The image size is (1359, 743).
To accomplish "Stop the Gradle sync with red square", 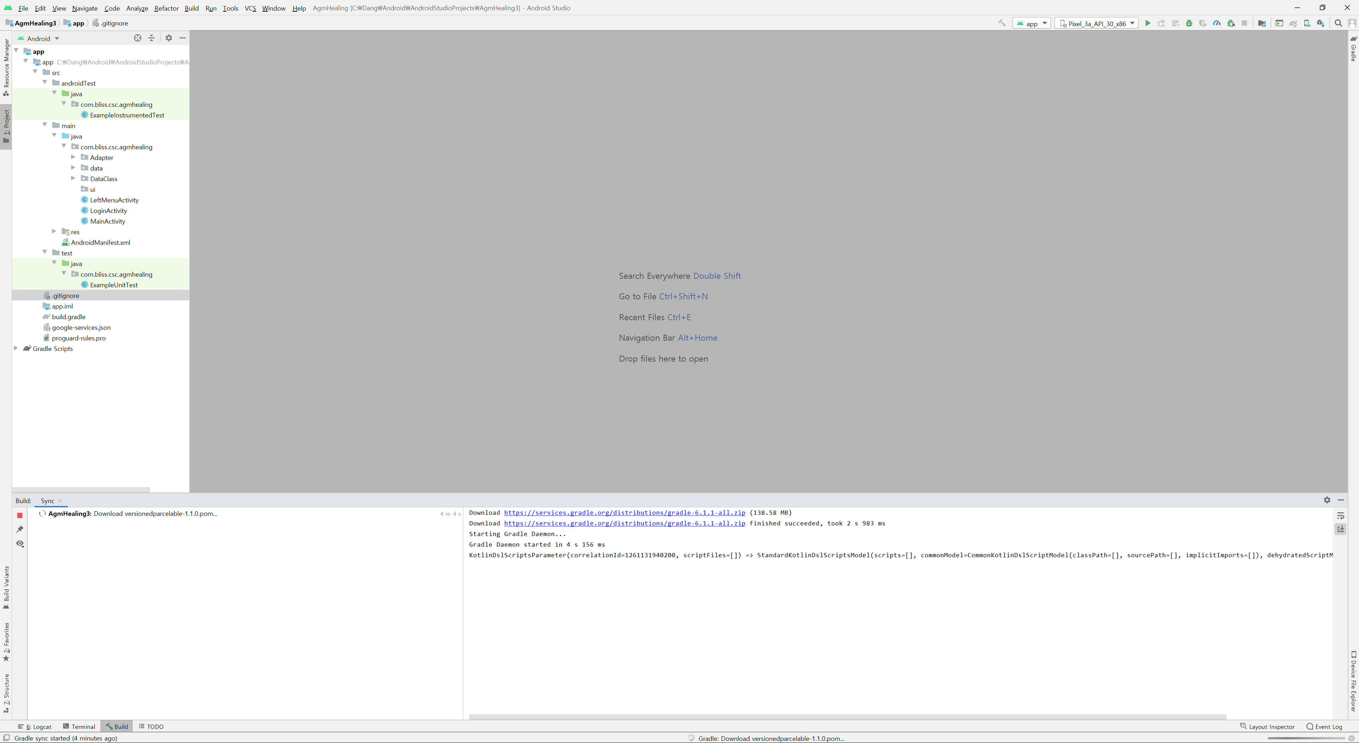I will [x=20, y=515].
